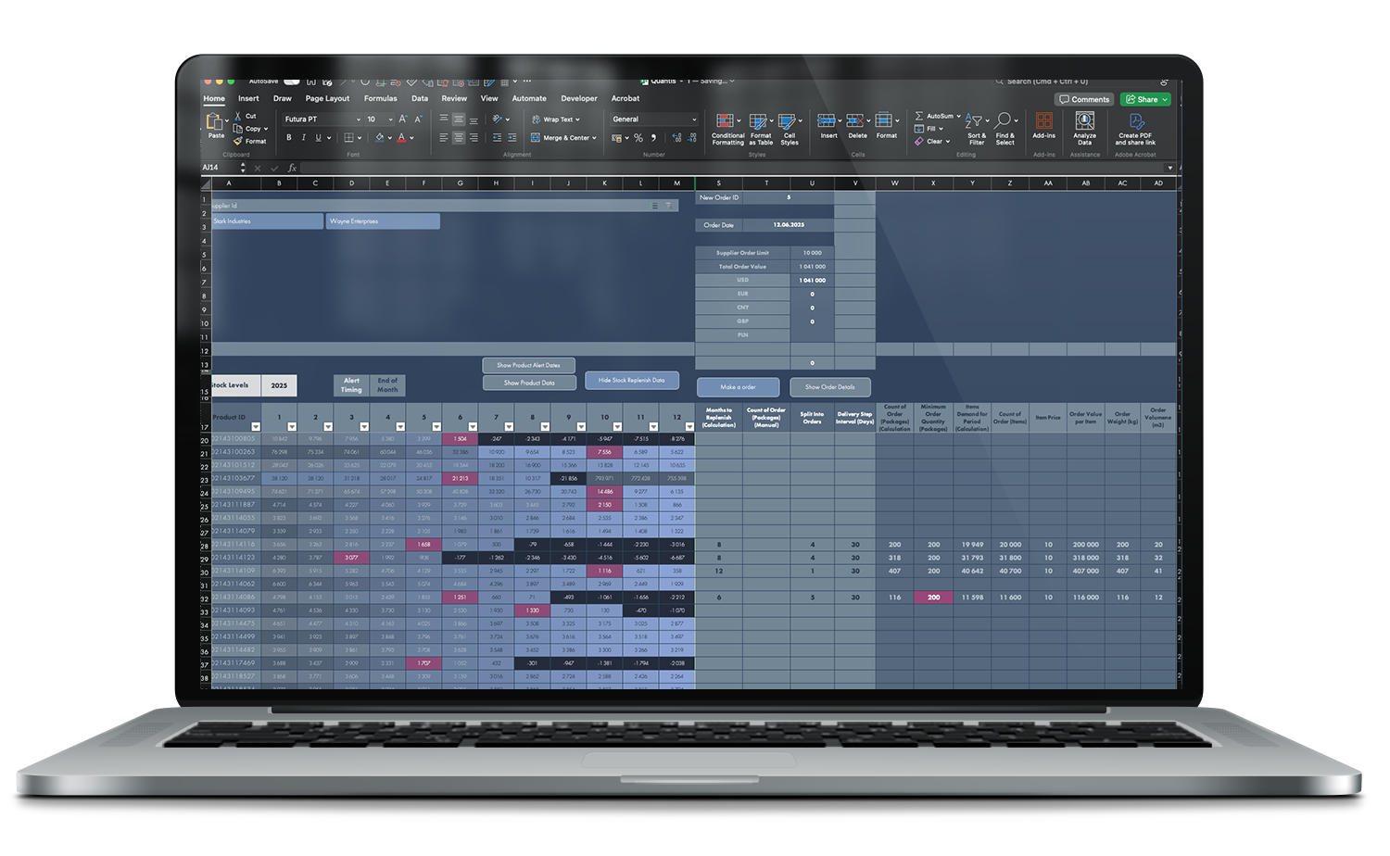Click Show Product Data button
This screenshot has height=856, width=1390.
tap(529, 383)
